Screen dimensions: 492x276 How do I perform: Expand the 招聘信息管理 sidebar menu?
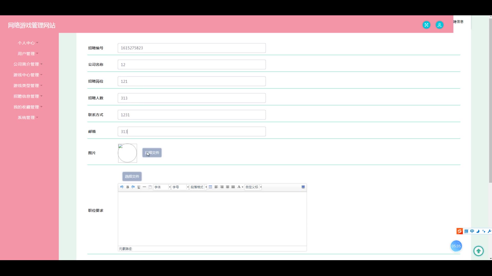[28, 96]
